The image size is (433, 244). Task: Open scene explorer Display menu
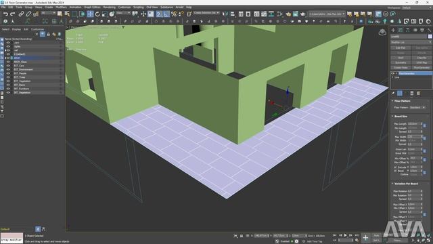(16, 29)
